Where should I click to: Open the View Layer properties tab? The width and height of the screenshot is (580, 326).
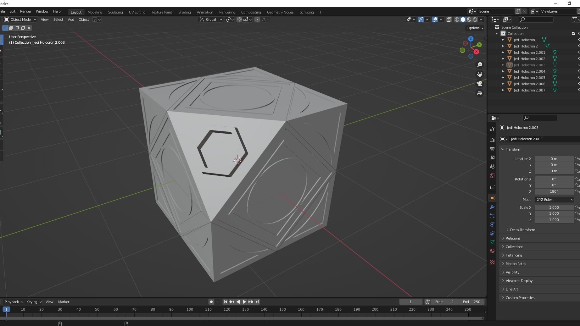tap(492, 157)
